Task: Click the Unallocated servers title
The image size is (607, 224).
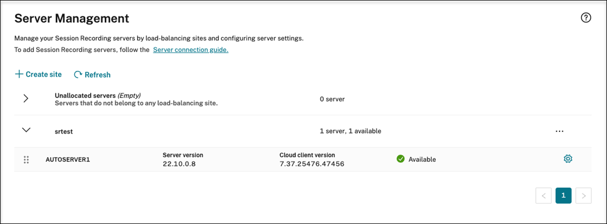Action: (x=85, y=95)
